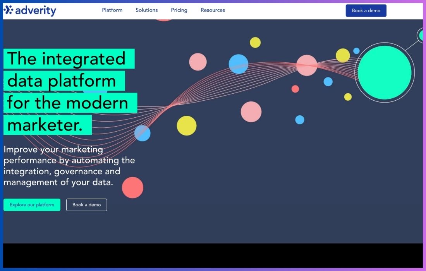Select the yellow circle beside the headline text
This screenshot has height=271, width=426.
pos(187,125)
